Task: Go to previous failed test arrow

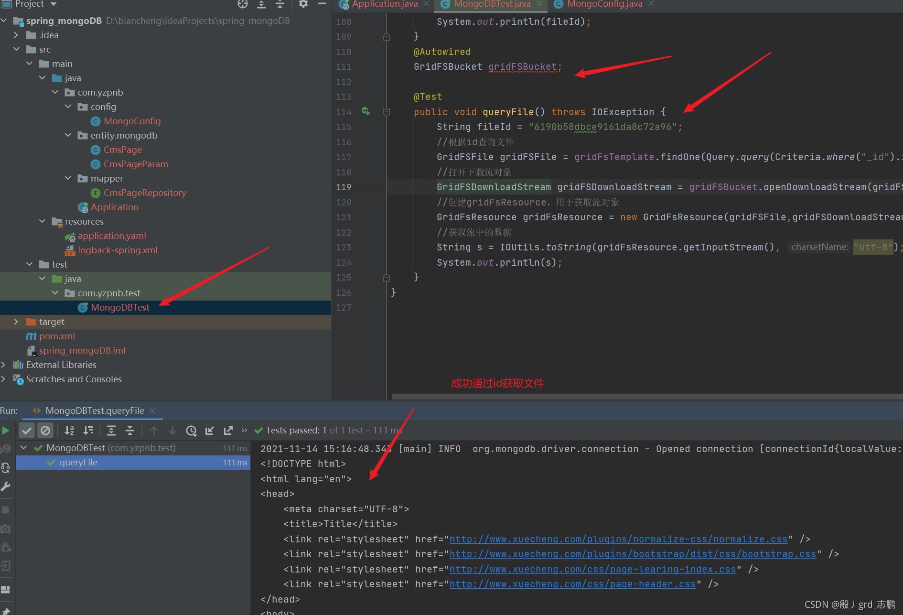Action: (x=154, y=431)
